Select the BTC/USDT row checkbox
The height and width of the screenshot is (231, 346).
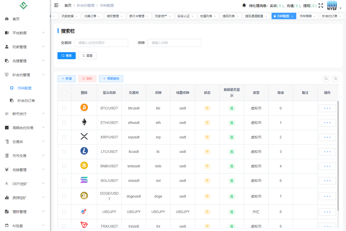(64, 108)
